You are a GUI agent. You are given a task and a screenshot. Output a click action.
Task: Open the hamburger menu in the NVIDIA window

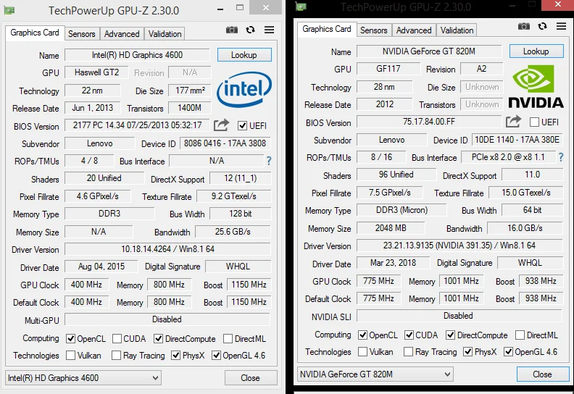(561, 26)
